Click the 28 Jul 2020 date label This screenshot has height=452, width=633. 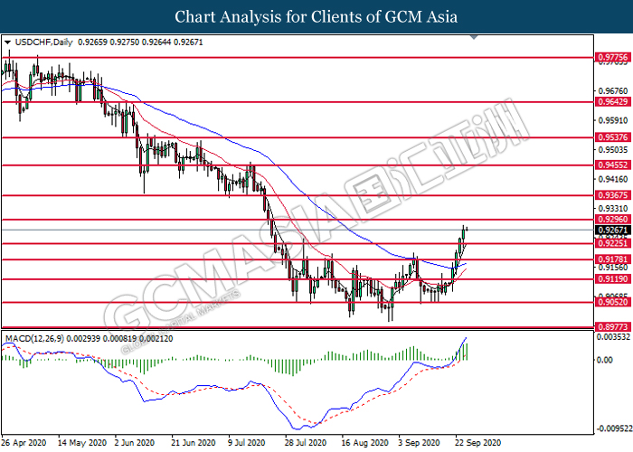click(306, 443)
